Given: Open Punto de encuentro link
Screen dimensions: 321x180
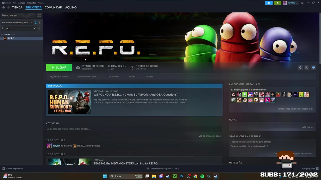Looking at the screenshot, I should point(88,76).
